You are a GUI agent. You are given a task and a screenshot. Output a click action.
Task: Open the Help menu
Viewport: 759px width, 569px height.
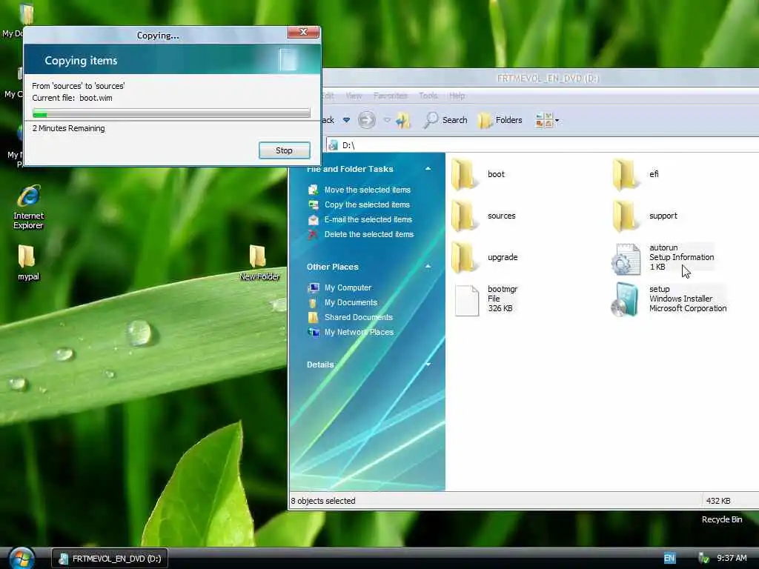pyautogui.click(x=457, y=96)
